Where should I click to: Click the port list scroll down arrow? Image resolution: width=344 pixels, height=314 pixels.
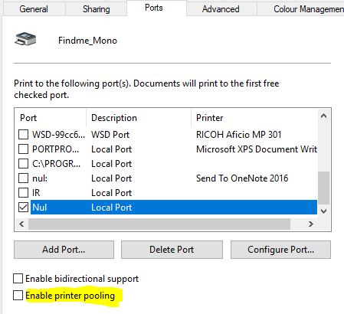(x=323, y=211)
